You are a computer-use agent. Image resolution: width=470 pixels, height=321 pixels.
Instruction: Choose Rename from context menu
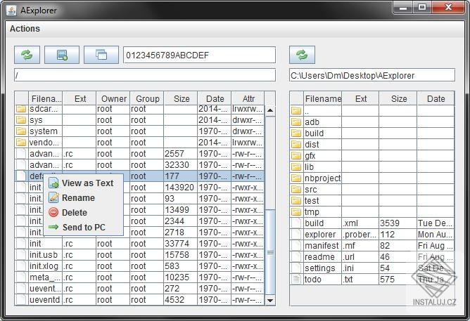[x=83, y=198]
